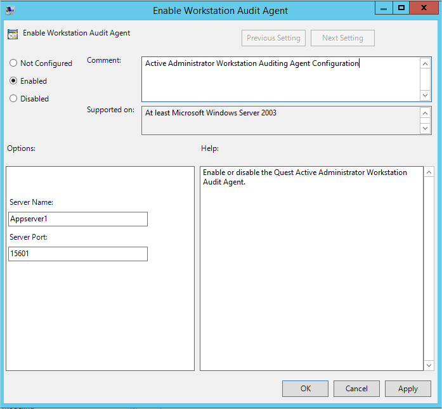Click the policy setting icon beside the heading
This screenshot has height=409, width=442.
click(x=13, y=34)
